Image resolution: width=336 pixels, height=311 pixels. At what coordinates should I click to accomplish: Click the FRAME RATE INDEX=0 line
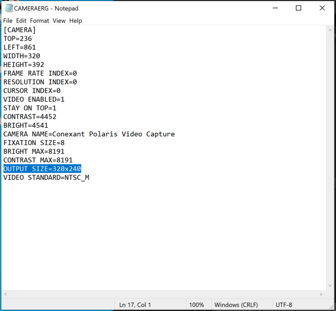(40, 74)
